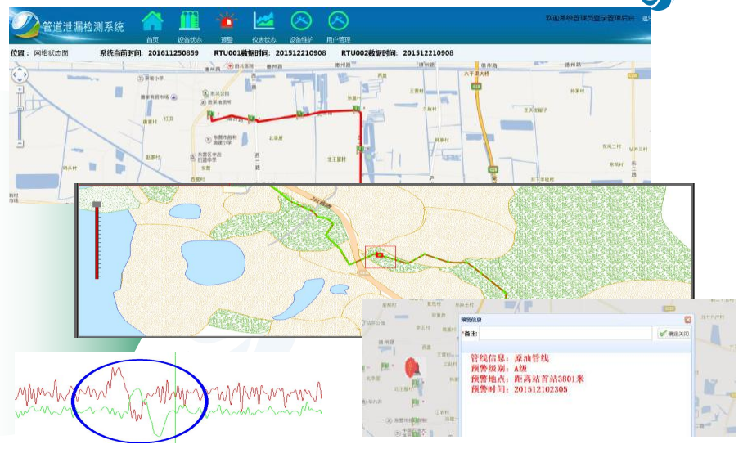The width and height of the screenshot is (752, 449).
Task: Open 设备状态 equipment status icon
Action: coord(190,21)
